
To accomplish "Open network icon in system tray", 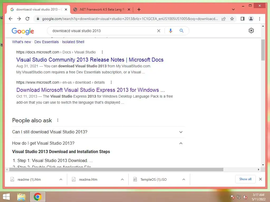I will point(239,197).
